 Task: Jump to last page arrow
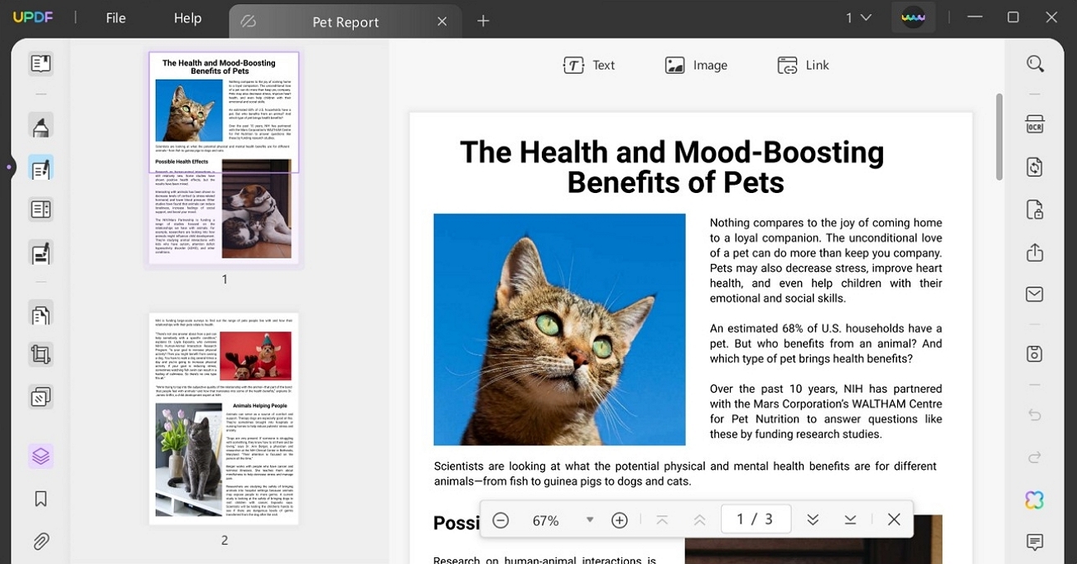850,520
